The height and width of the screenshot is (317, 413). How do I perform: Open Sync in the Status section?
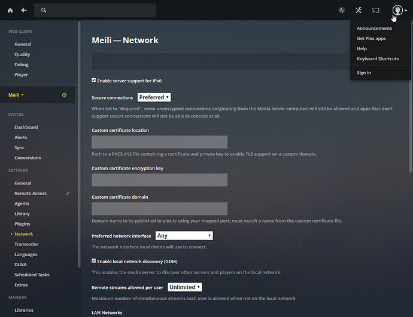[20, 147]
